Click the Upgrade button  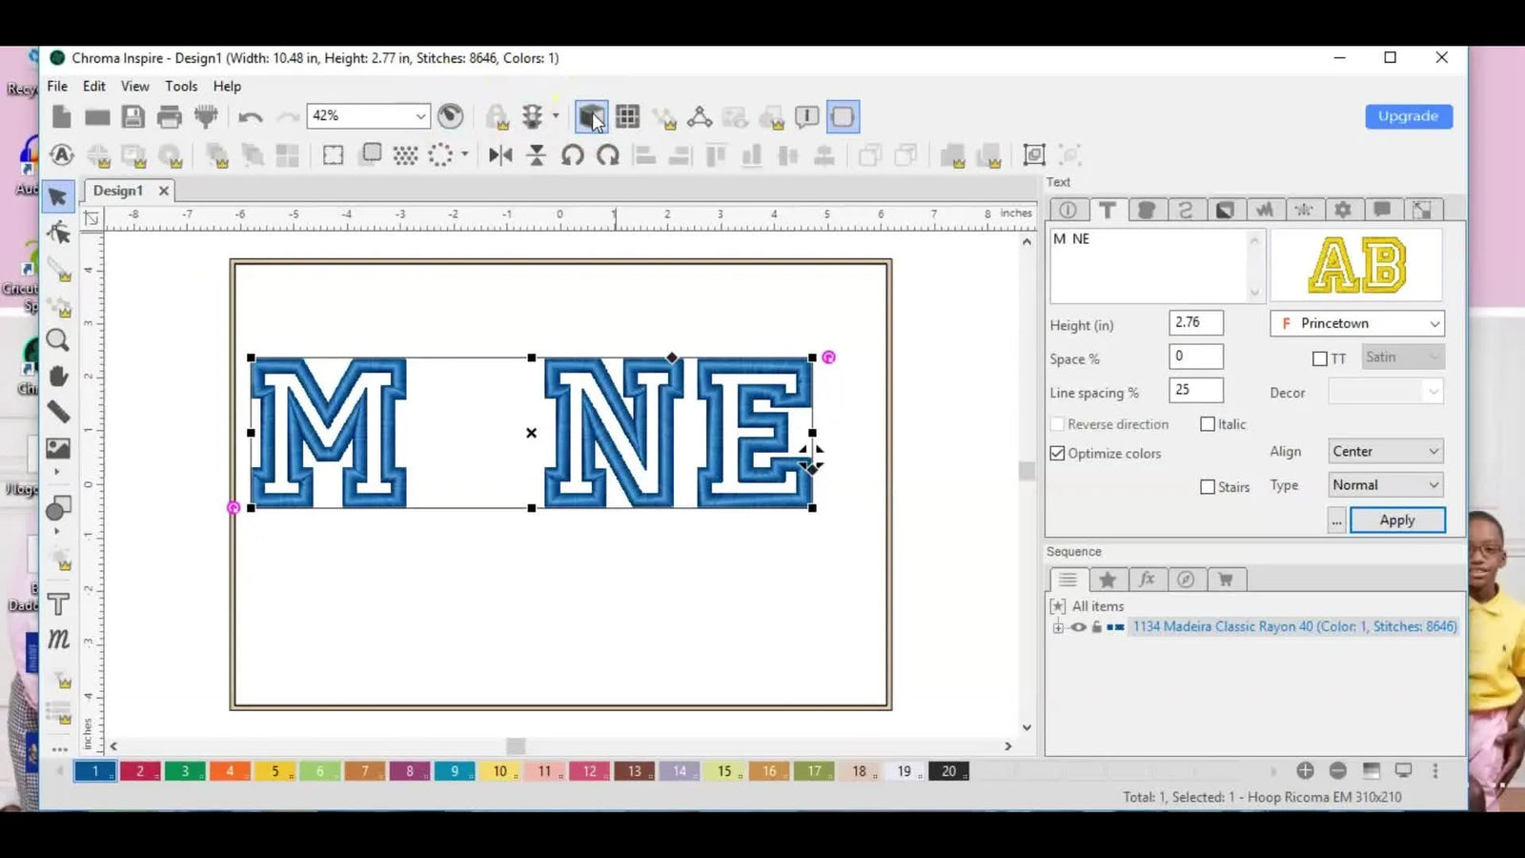pos(1409,116)
